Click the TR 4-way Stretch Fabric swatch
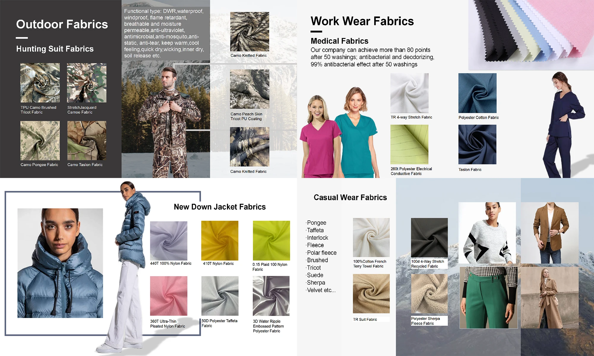 [409, 93]
